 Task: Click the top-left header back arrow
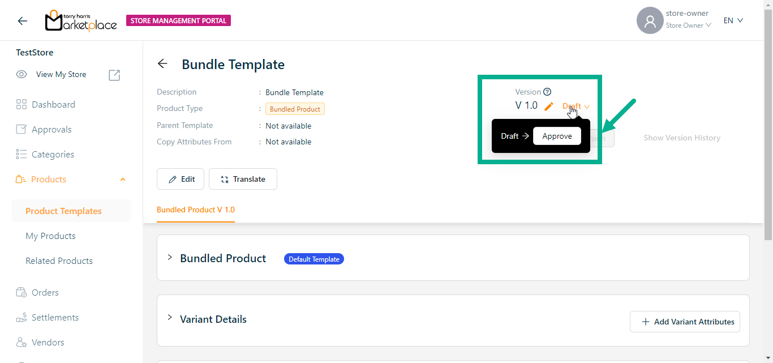click(x=23, y=21)
